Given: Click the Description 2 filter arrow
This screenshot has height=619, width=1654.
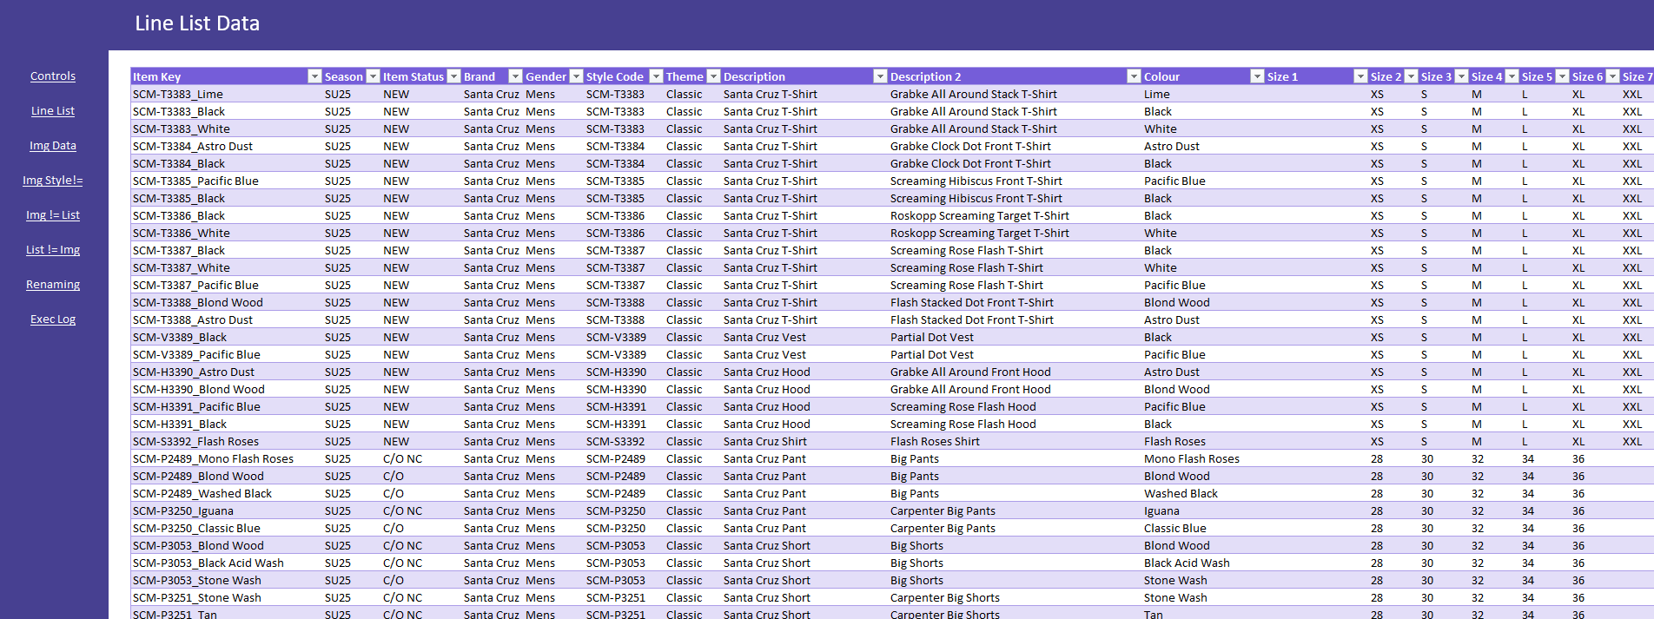Looking at the screenshot, I should [x=1134, y=76].
